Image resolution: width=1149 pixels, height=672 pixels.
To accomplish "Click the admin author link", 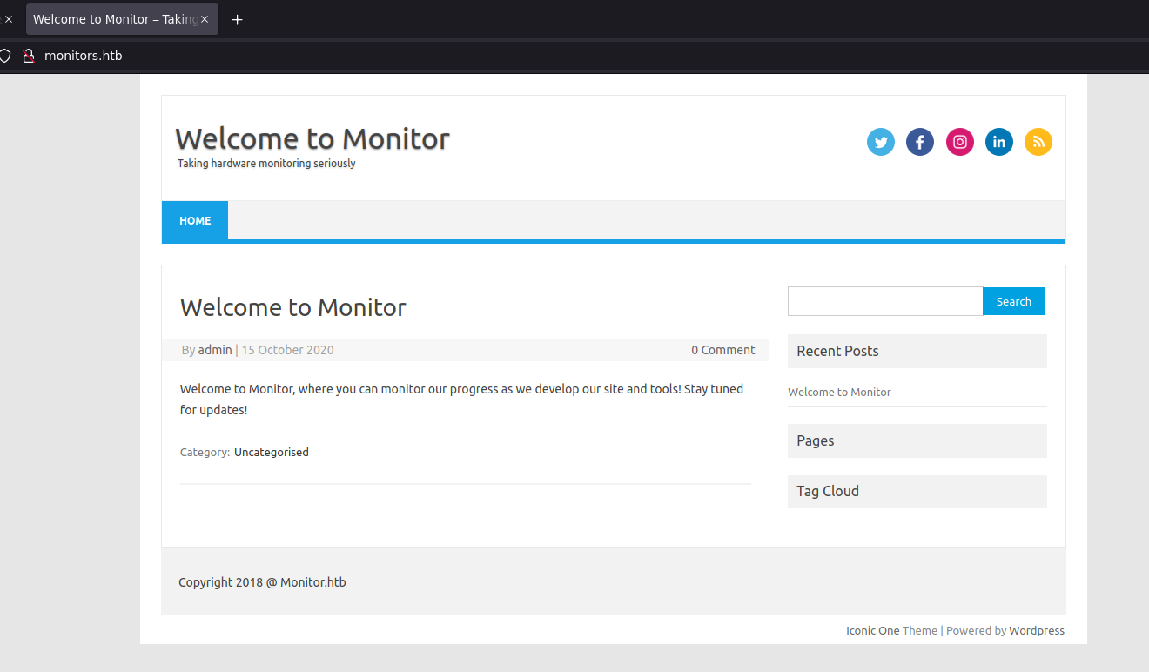I will click(x=215, y=350).
